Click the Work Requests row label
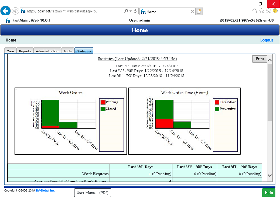Image resolution: width=280 pixels, height=198 pixels. (95, 174)
